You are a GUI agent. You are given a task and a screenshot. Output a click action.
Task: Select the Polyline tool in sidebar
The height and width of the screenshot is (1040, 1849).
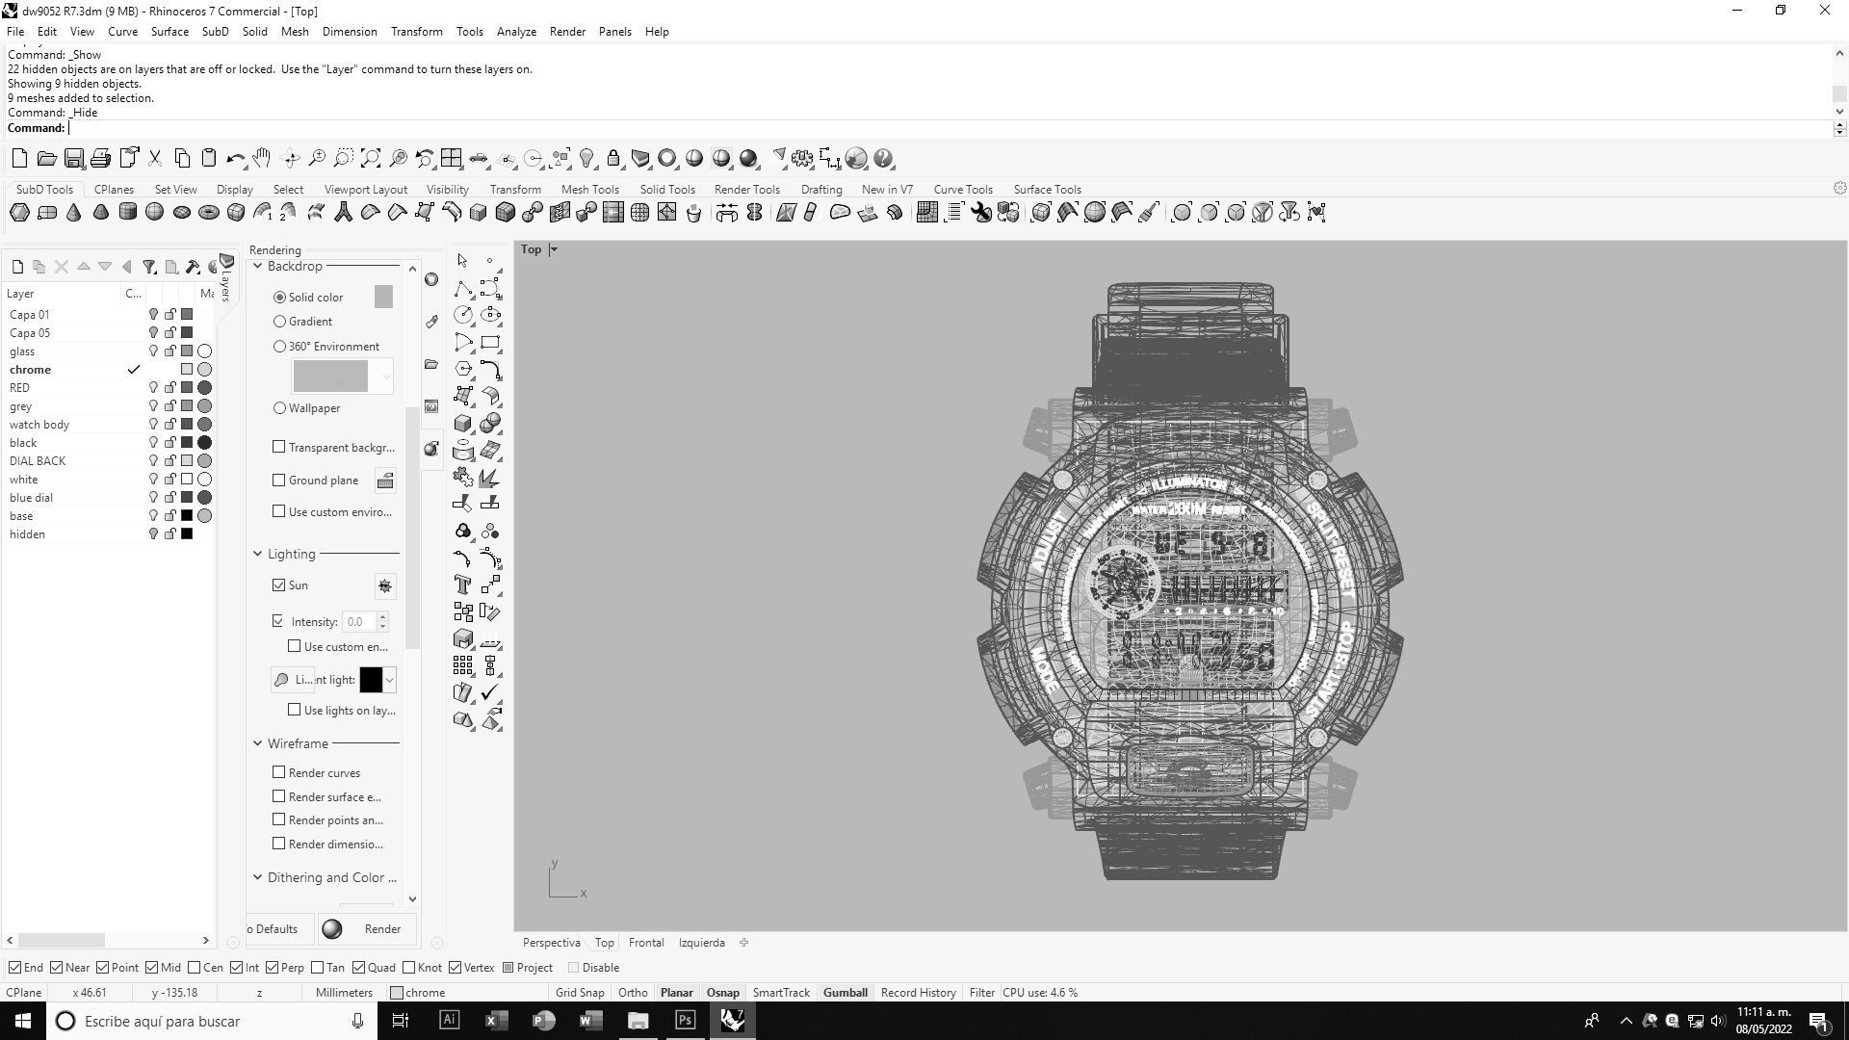463,289
